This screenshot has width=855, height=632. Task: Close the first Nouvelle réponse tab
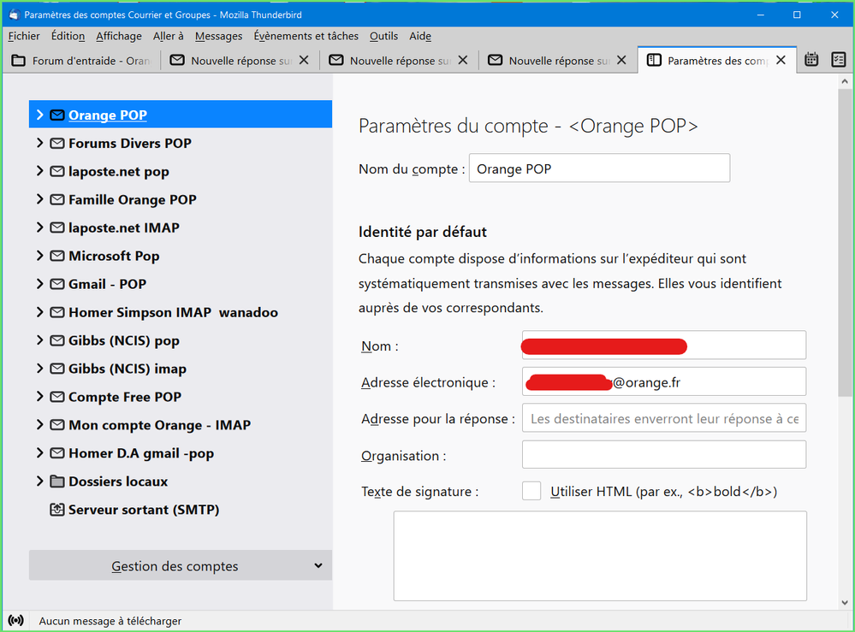305,60
